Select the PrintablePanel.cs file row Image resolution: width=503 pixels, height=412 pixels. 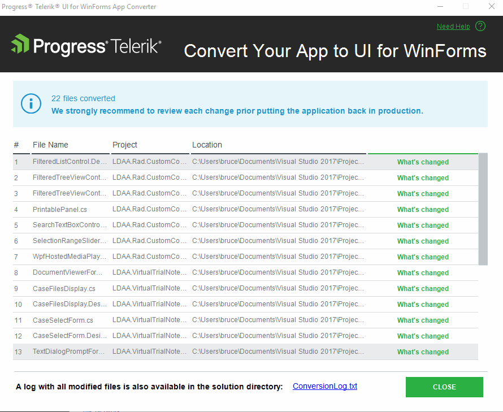click(60, 210)
